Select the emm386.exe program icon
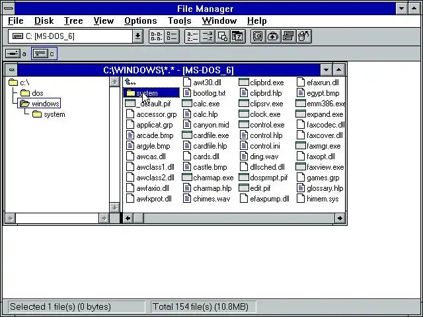This screenshot has width=423, height=317. (301, 104)
